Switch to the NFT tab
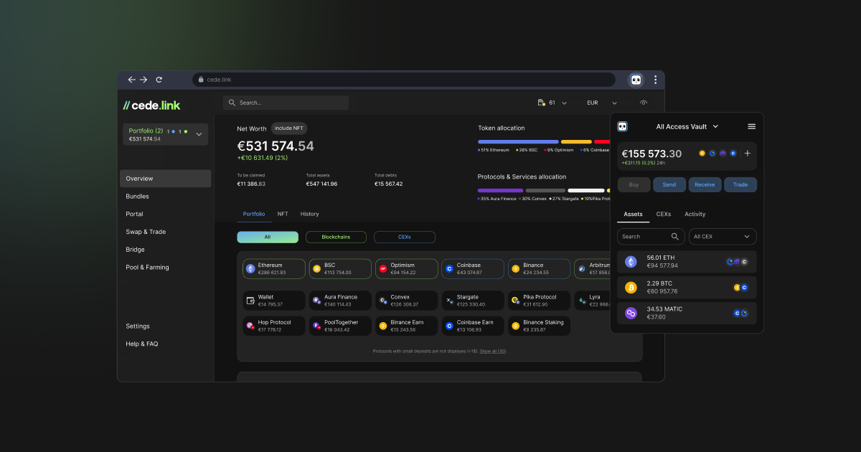This screenshot has height=452, width=861. click(x=283, y=214)
